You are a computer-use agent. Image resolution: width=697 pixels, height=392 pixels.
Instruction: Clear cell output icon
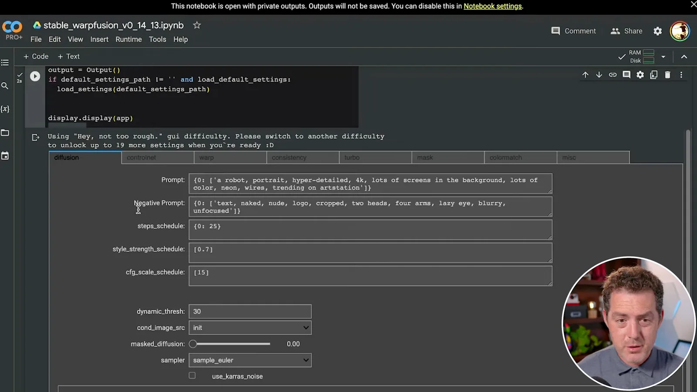36,138
